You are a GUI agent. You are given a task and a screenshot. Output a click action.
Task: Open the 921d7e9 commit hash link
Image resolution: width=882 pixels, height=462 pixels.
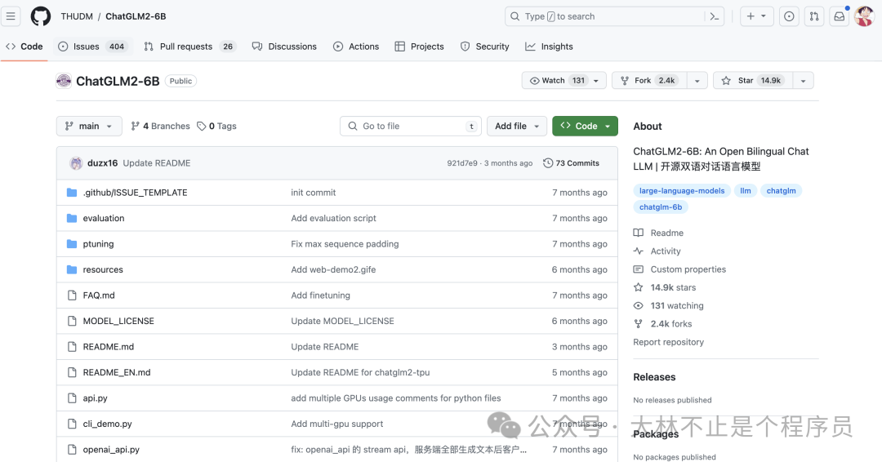[x=461, y=163]
